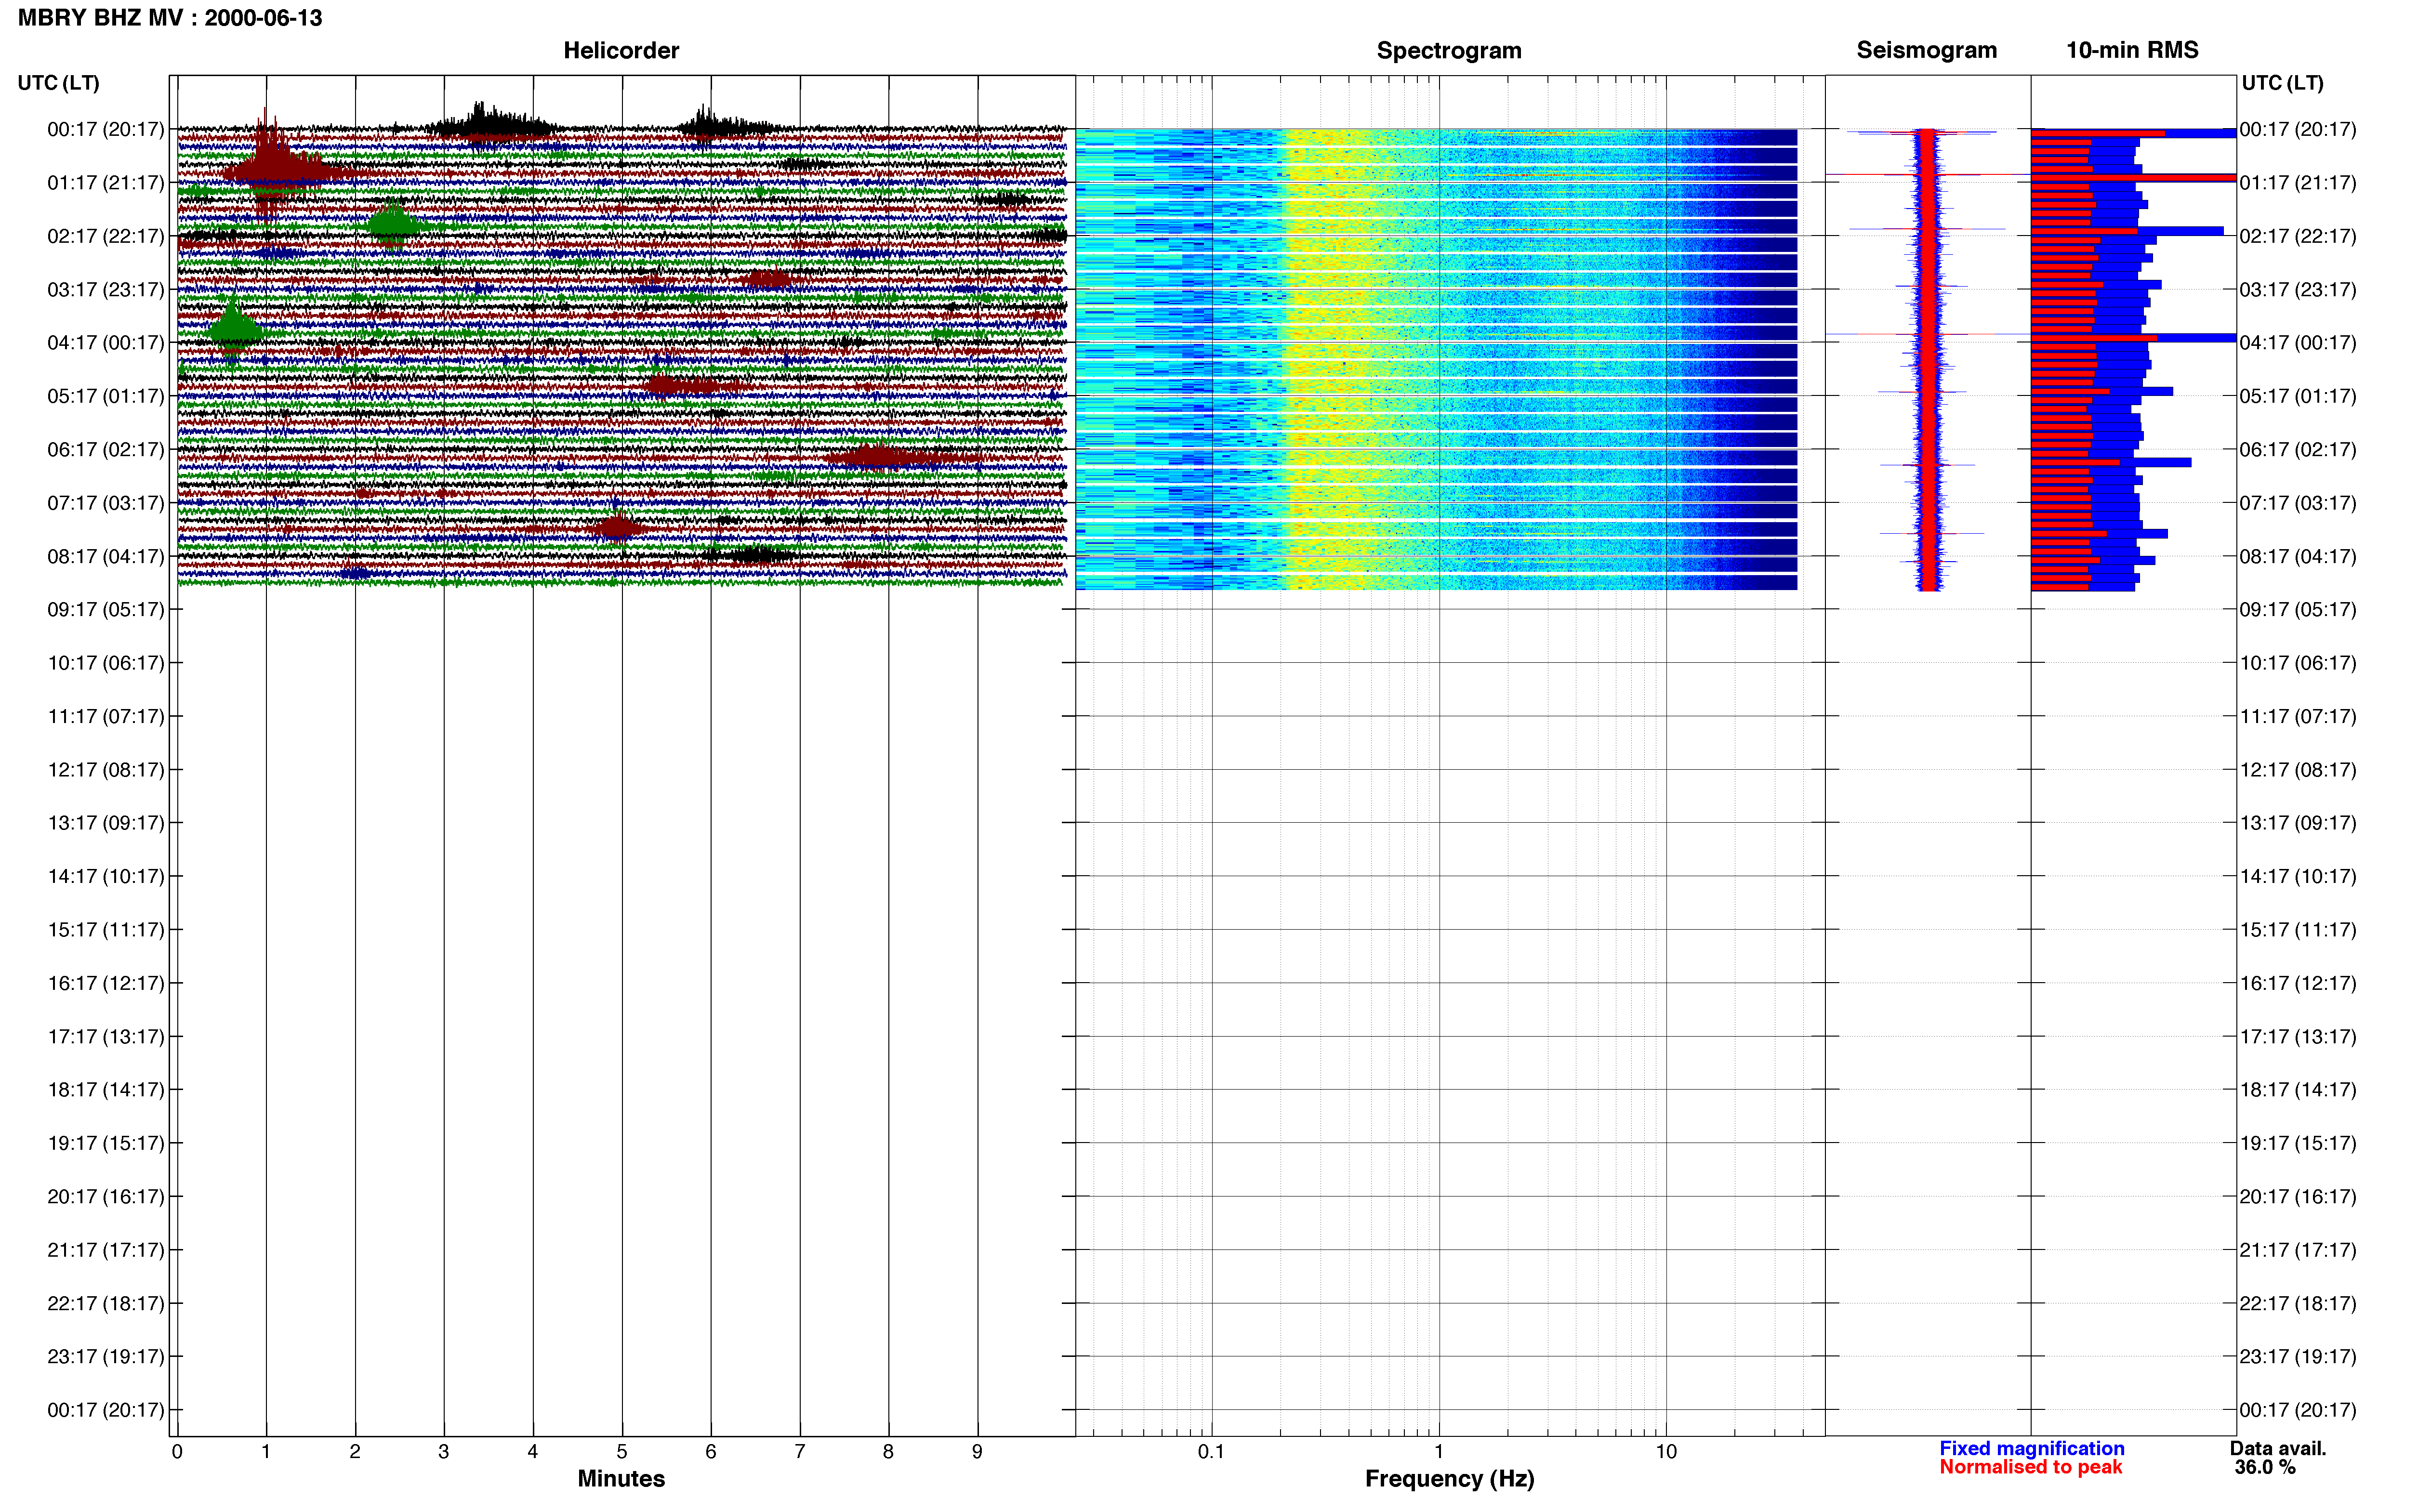Select the Spectrogram panel title
The width and height of the screenshot is (2418, 1512).
point(1449,50)
